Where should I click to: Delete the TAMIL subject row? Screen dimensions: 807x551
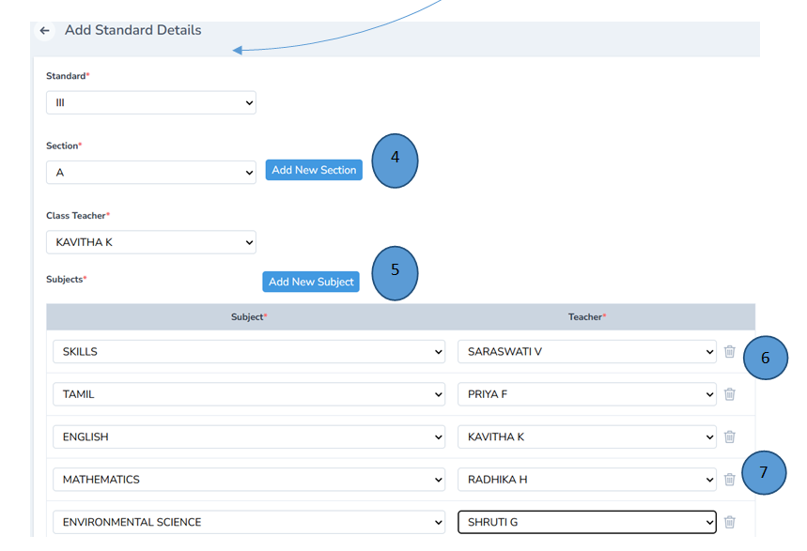730,394
